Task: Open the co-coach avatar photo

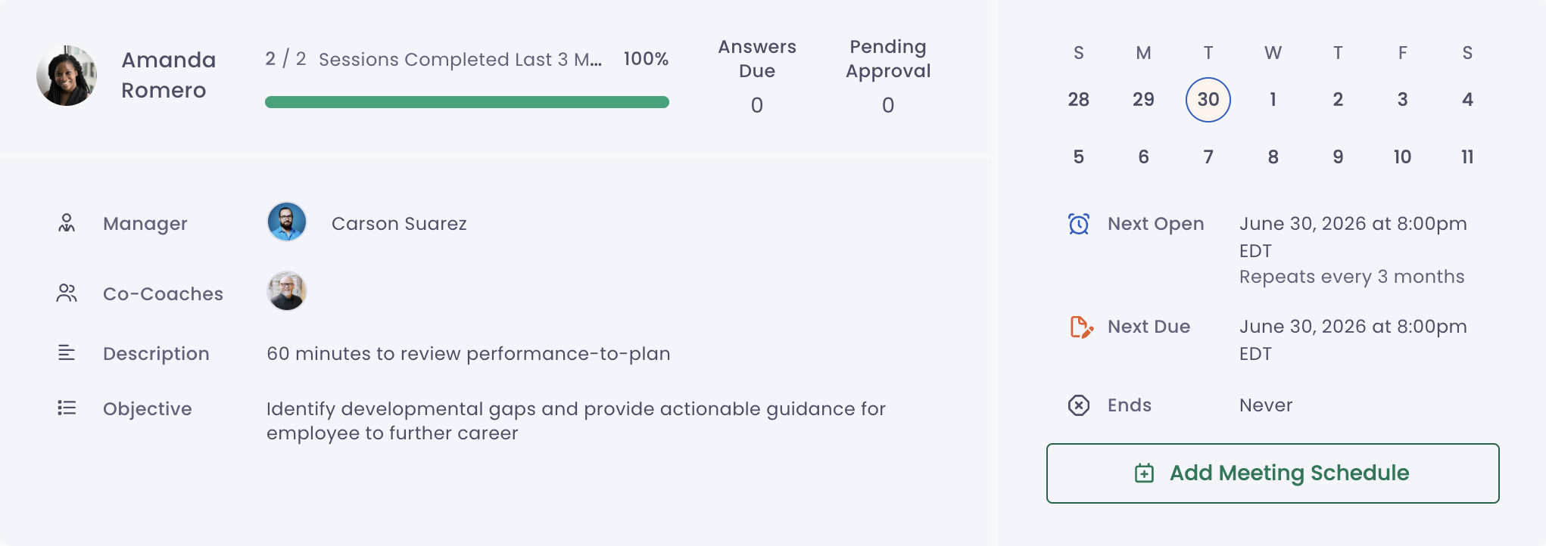Action: [x=287, y=291]
